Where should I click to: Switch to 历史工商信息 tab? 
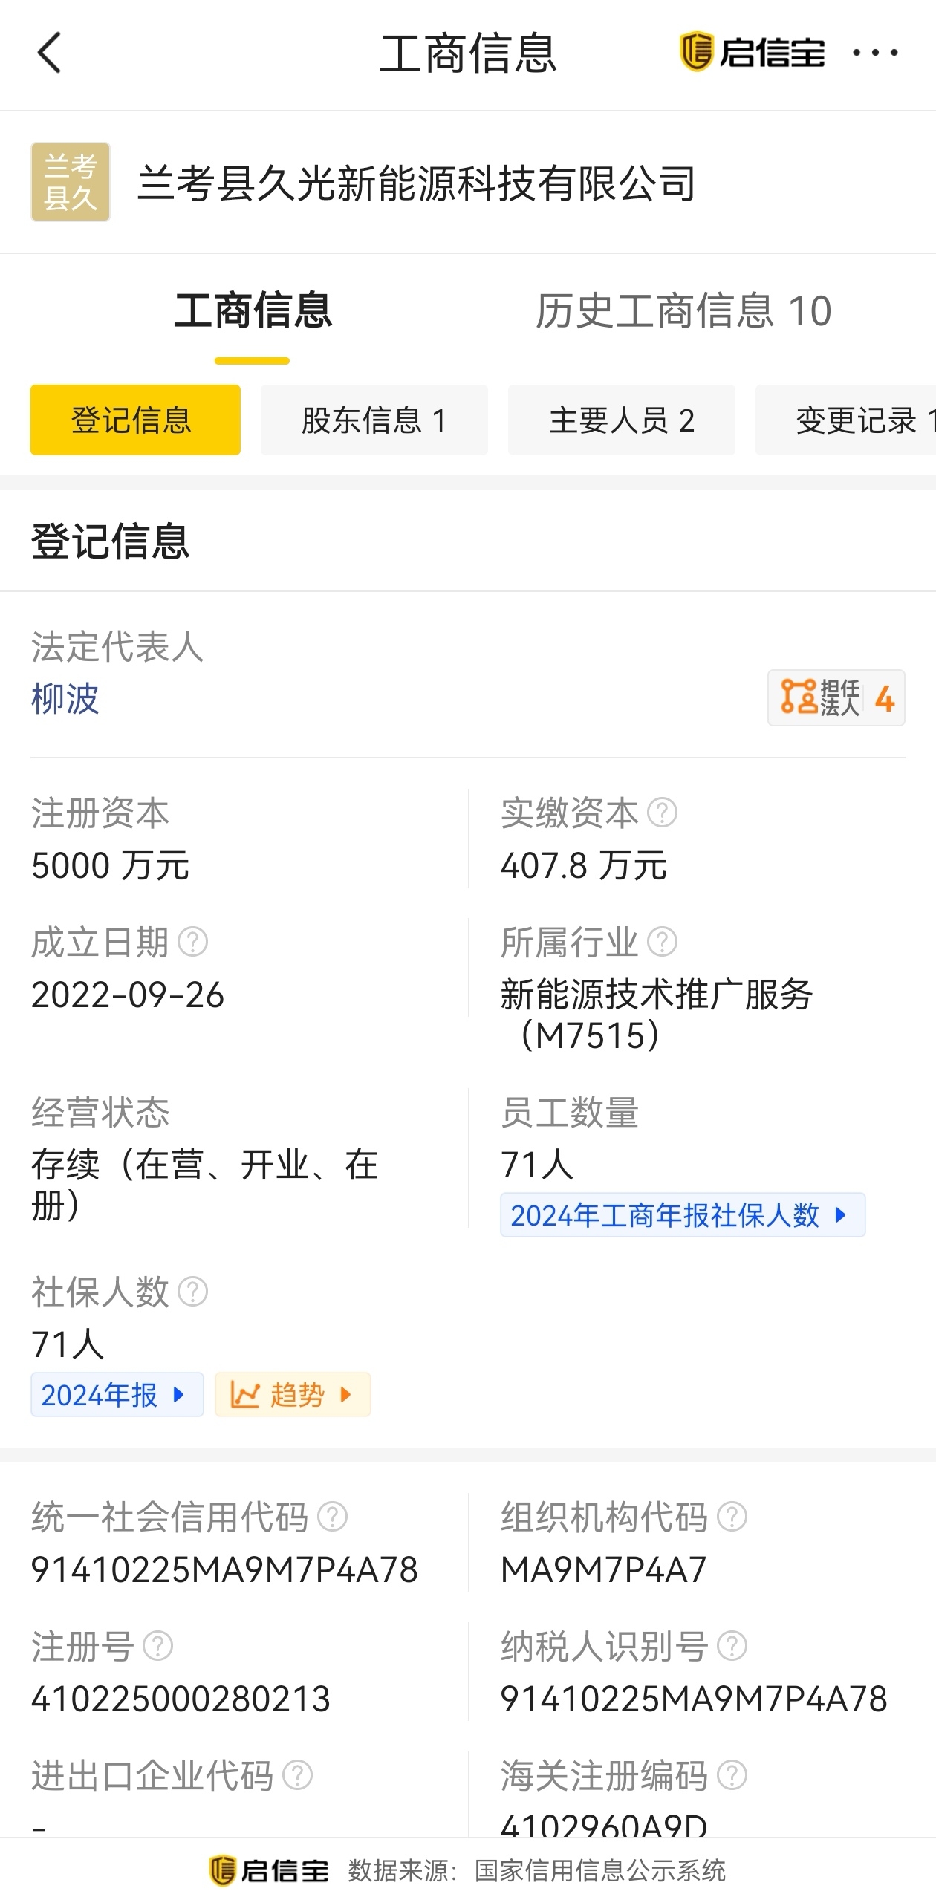683,310
